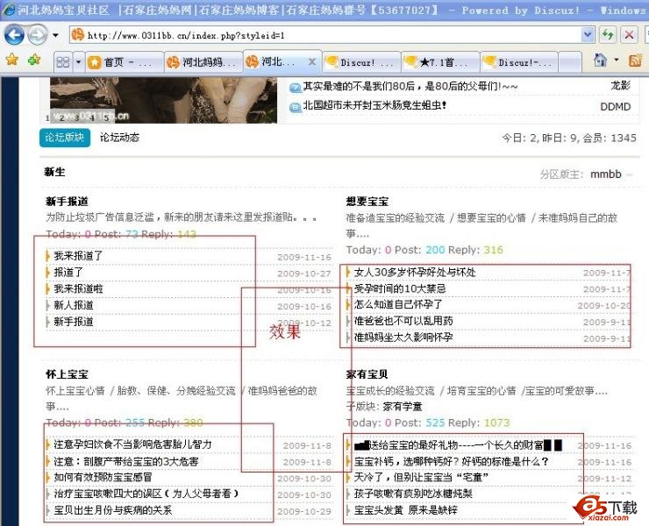Viewport: 649px width, 526px height.
Task: Refresh the page with the green arrows button
Action: pyautogui.click(x=608, y=35)
